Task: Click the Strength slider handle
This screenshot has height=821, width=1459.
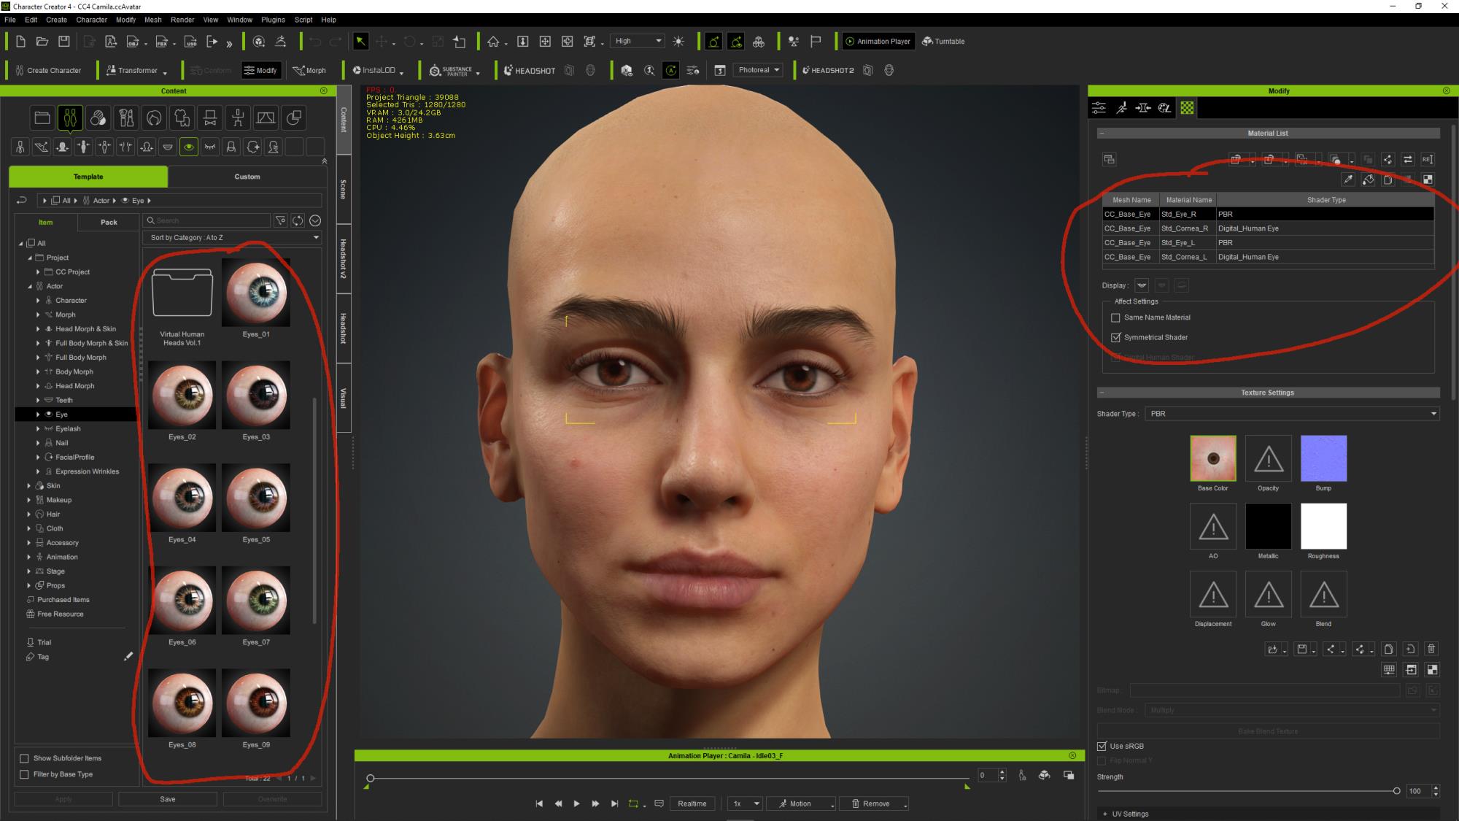Action: 1396,791
